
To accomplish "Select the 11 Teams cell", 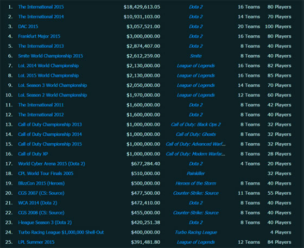I will click(249, 193).
